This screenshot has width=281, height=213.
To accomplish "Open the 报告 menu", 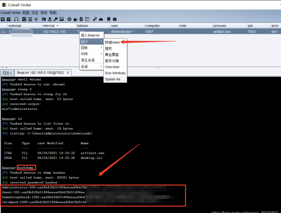I will coord(44,13).
